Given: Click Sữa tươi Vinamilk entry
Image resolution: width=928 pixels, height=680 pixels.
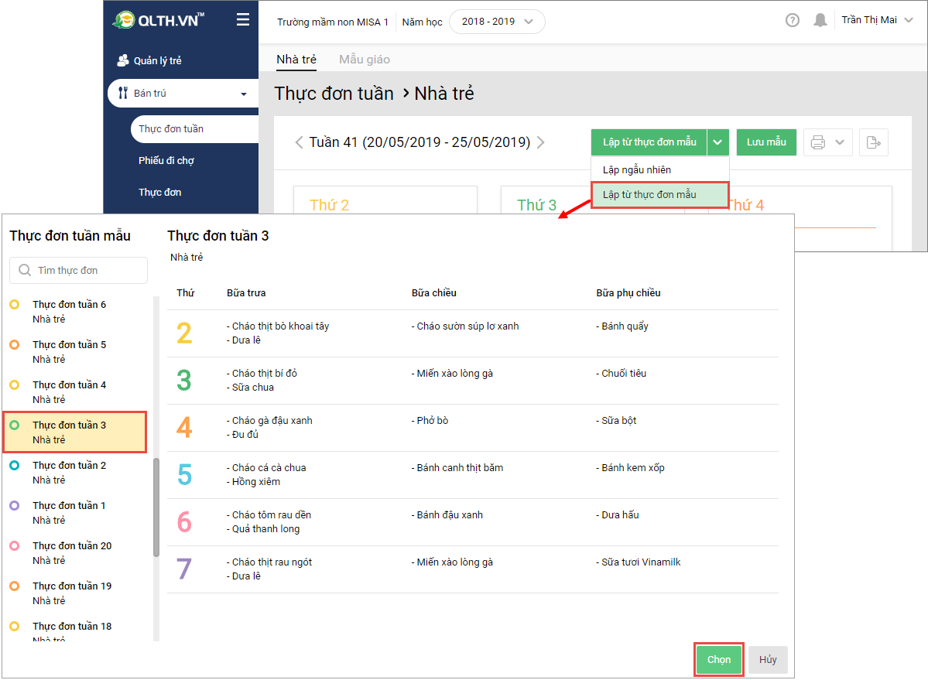Looking at the screenshot, I should point(639,563).
